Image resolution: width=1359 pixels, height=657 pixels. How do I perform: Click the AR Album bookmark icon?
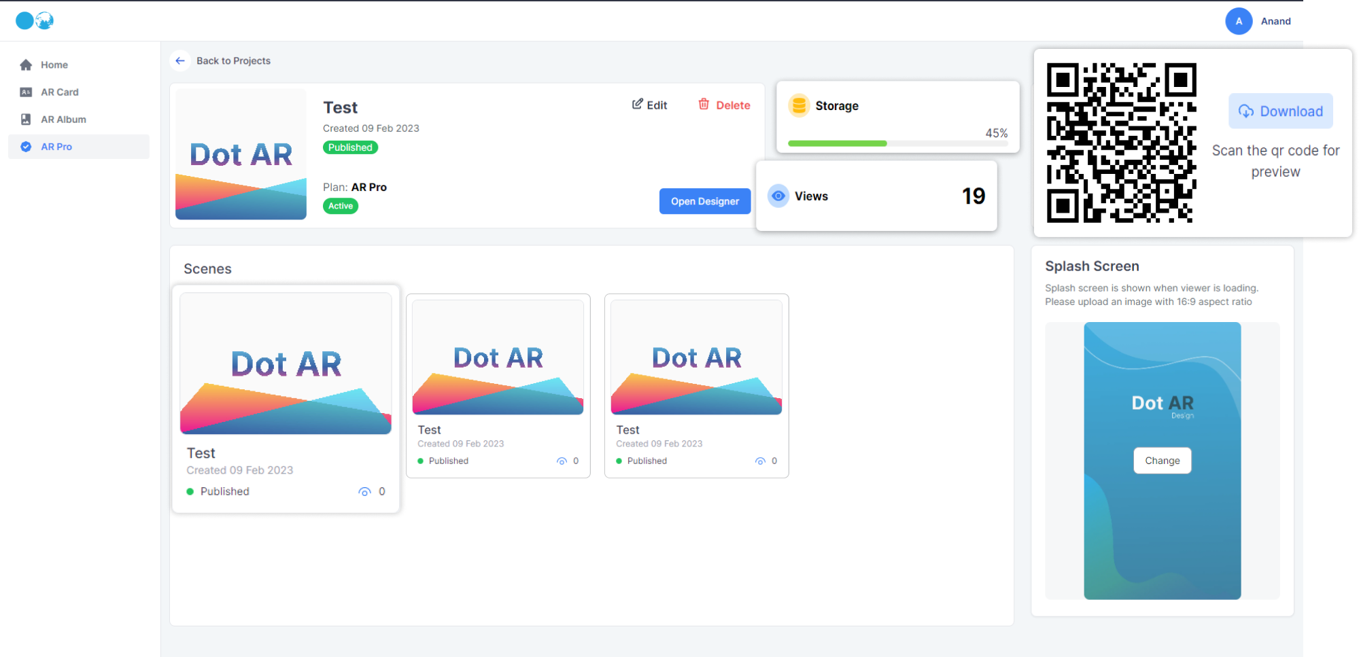(x=26, y=119)
